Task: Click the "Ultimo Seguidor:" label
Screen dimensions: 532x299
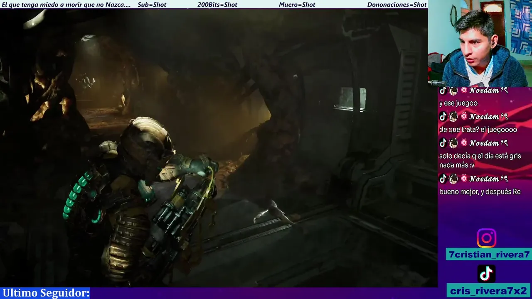Action: (x=46, y=293)
